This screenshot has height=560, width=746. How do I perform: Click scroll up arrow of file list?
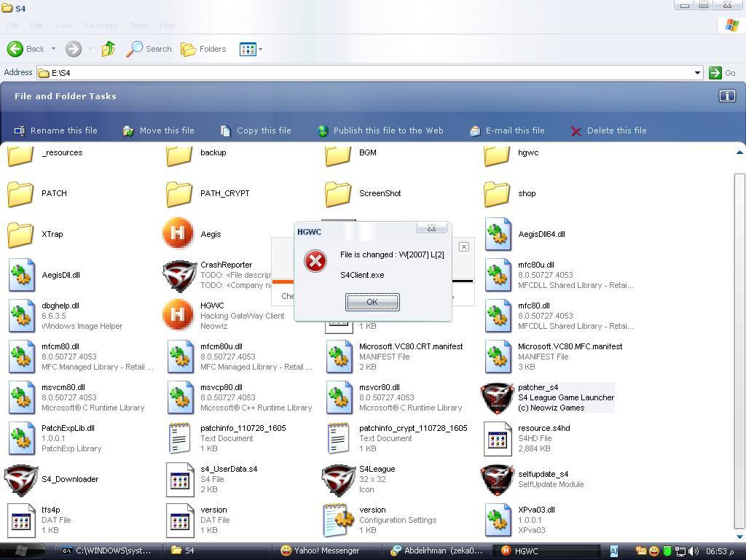pos(739,153)
